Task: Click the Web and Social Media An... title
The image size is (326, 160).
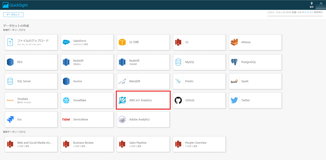Action: coord(34,143)
